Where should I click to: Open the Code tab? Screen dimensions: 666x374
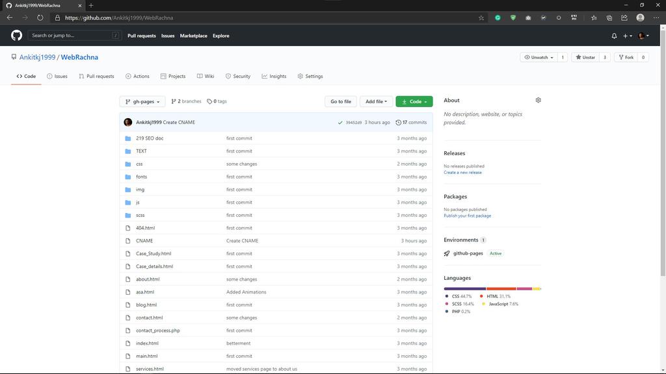(x=26, y=77)
